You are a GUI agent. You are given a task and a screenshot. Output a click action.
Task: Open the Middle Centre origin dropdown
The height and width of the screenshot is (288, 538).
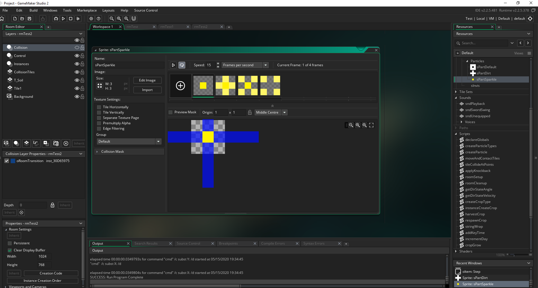tap(285, 112)
